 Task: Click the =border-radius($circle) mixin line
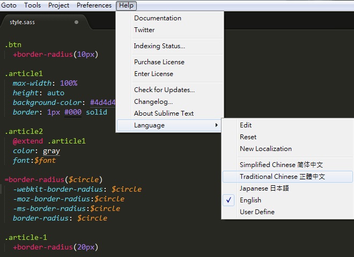click(54, 180)
